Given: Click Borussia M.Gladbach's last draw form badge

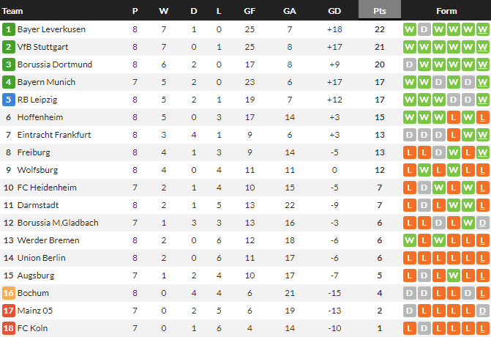Looking at the screenshot, I should click(482, 223).
